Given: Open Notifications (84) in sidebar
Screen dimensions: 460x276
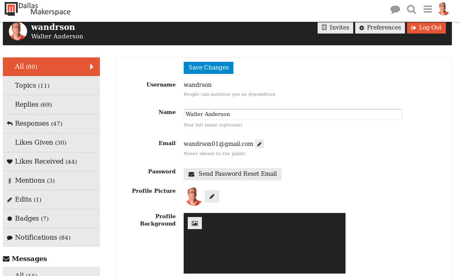Looking at the screenshot, I should (51, 238).
